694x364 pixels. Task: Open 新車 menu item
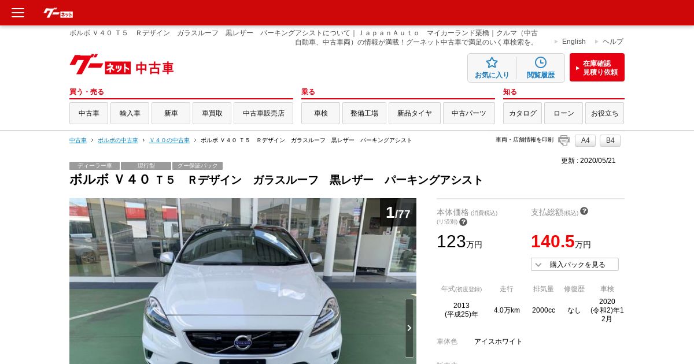click(171, 113)
